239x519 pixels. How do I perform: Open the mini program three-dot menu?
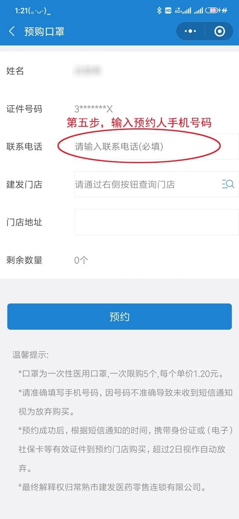click(x=190, y=31)
